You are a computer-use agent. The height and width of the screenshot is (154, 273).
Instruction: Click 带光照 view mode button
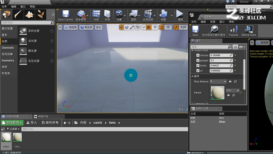pos(86,27)
